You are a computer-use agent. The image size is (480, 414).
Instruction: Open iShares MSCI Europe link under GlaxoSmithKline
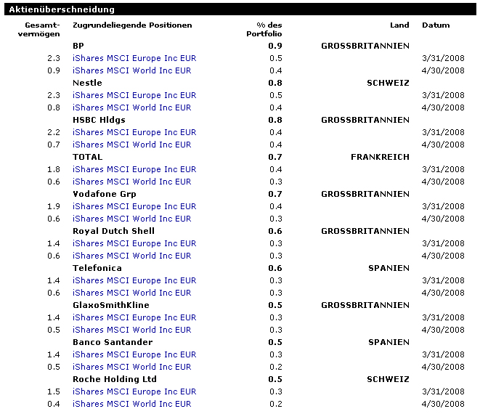(x=134, y=317)
